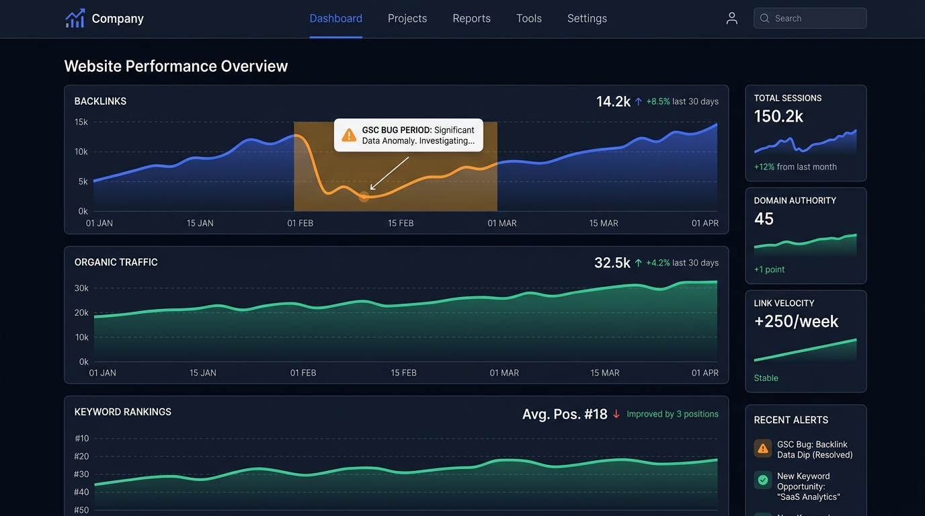Click the Stable status label
The image size is (925, 516).
[x=766, y=378]
